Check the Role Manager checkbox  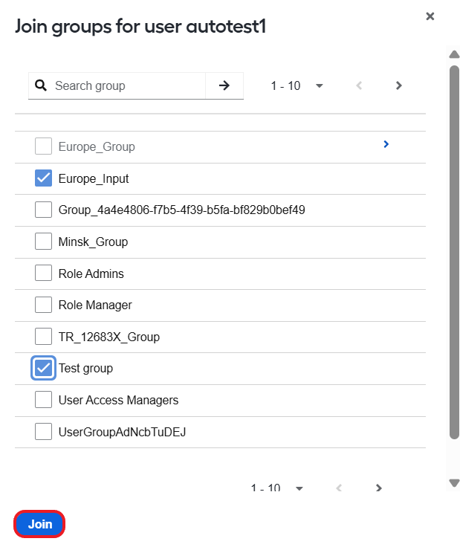click(44, 305)
